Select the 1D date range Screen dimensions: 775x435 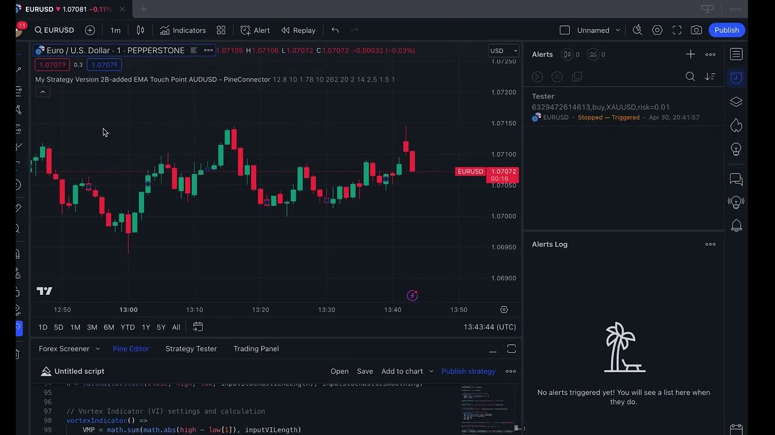click(x=42, y=327)
